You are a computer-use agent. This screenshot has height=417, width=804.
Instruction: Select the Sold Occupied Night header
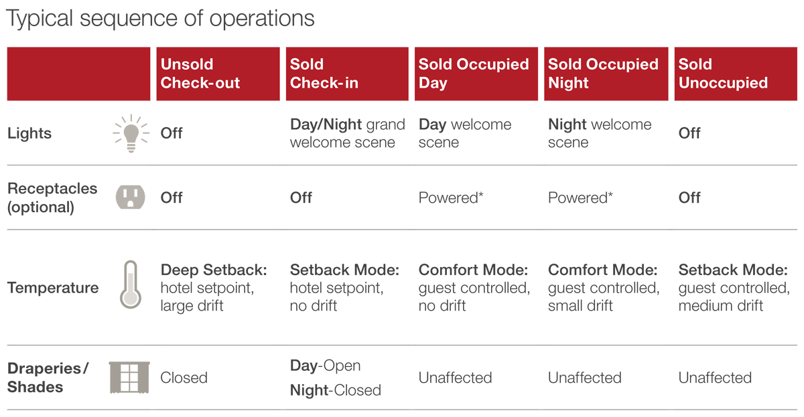point(605,74)
